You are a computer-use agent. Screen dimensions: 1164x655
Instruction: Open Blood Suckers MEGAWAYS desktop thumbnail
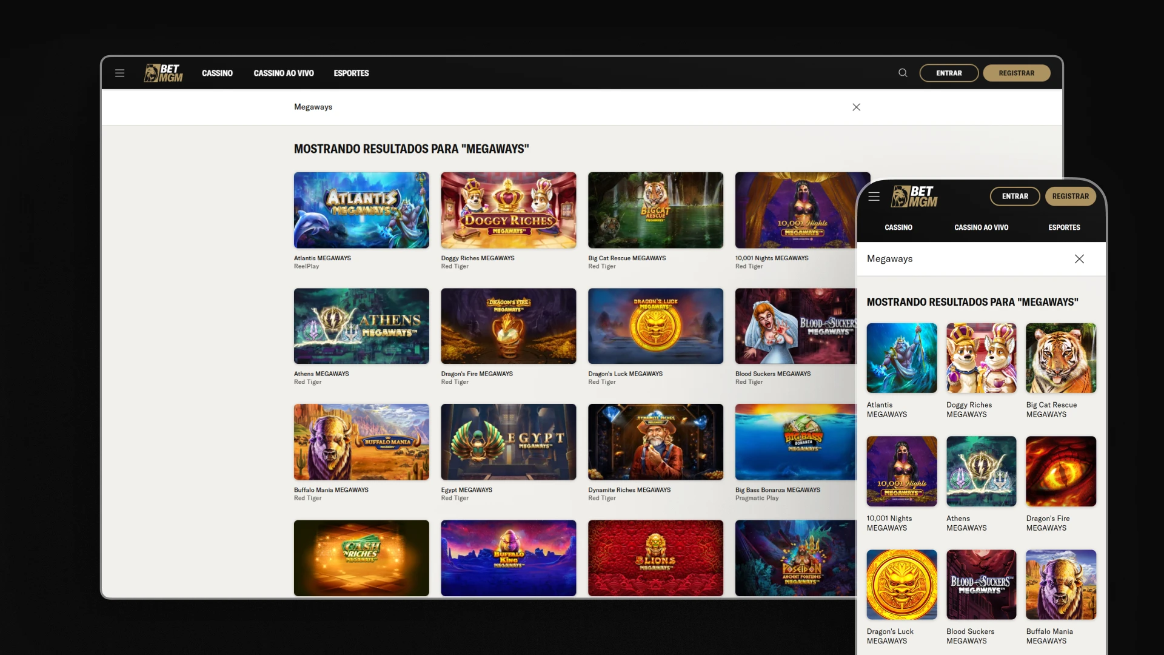click(x=795, y=326)
